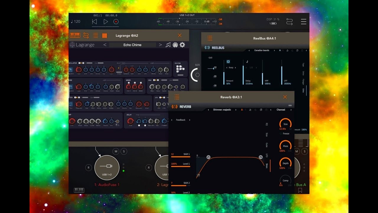Step Feedback selector to next option
This screenshot has width=378, height=213.
tap(190, 120)
